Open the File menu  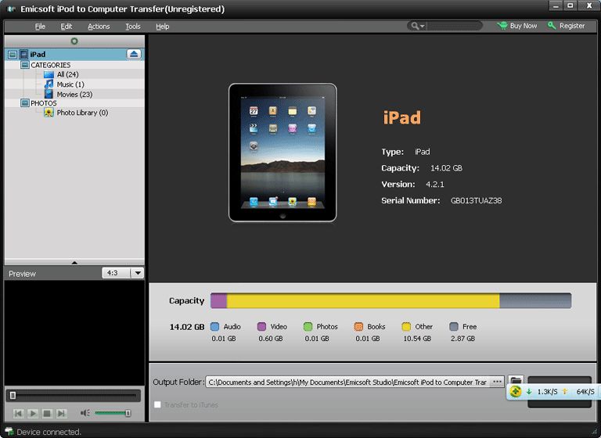click(x=40, y=27)
